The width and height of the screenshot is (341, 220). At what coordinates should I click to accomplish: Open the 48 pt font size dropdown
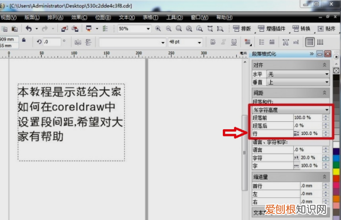[x=199, y=43]
